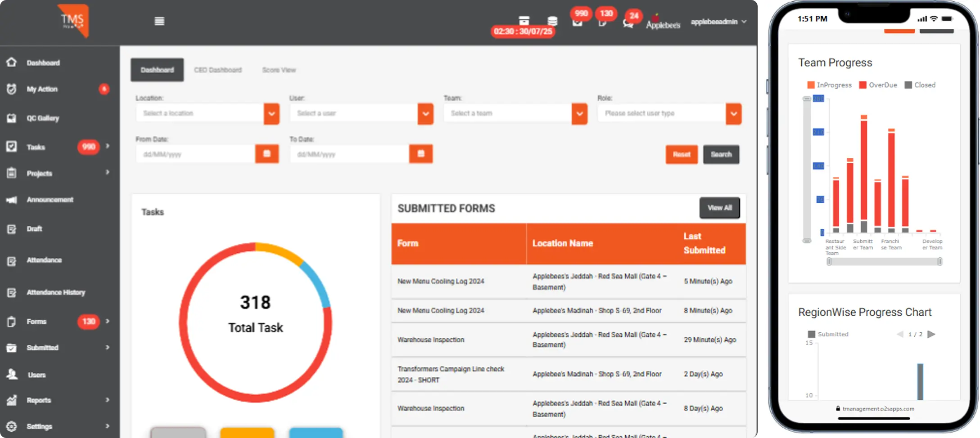The height and width of the screenshot is (438, 980).
Task: Click the database icon in the top bar
Action: coord(552,21)
